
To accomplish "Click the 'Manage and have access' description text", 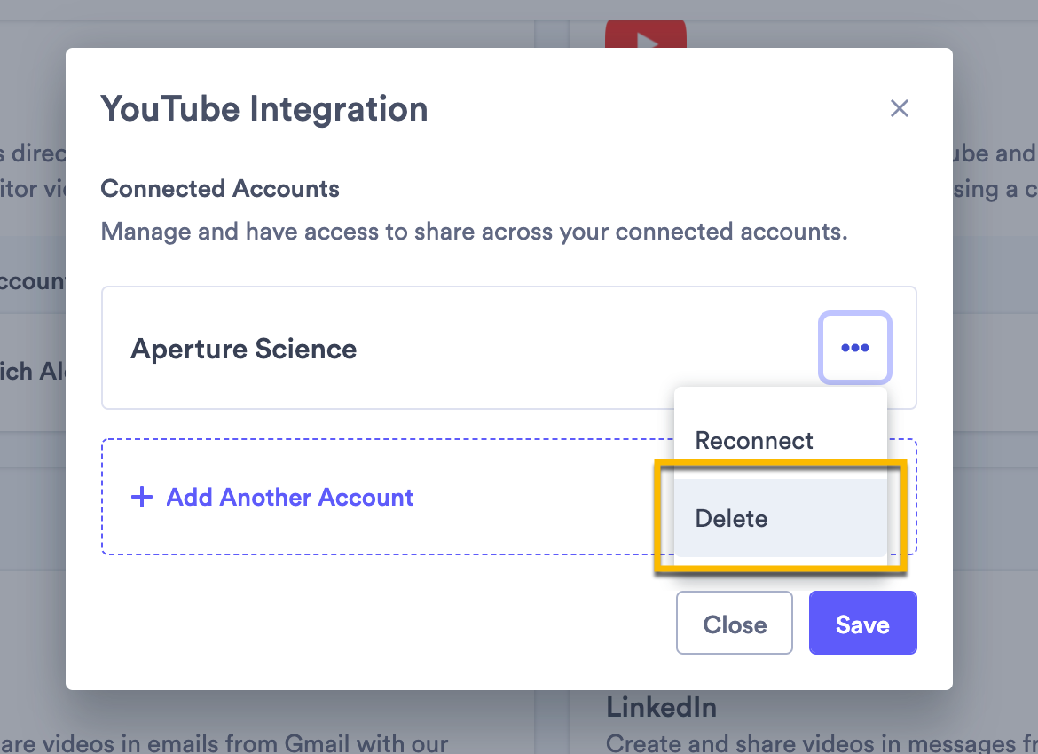I will coord(474,232).
